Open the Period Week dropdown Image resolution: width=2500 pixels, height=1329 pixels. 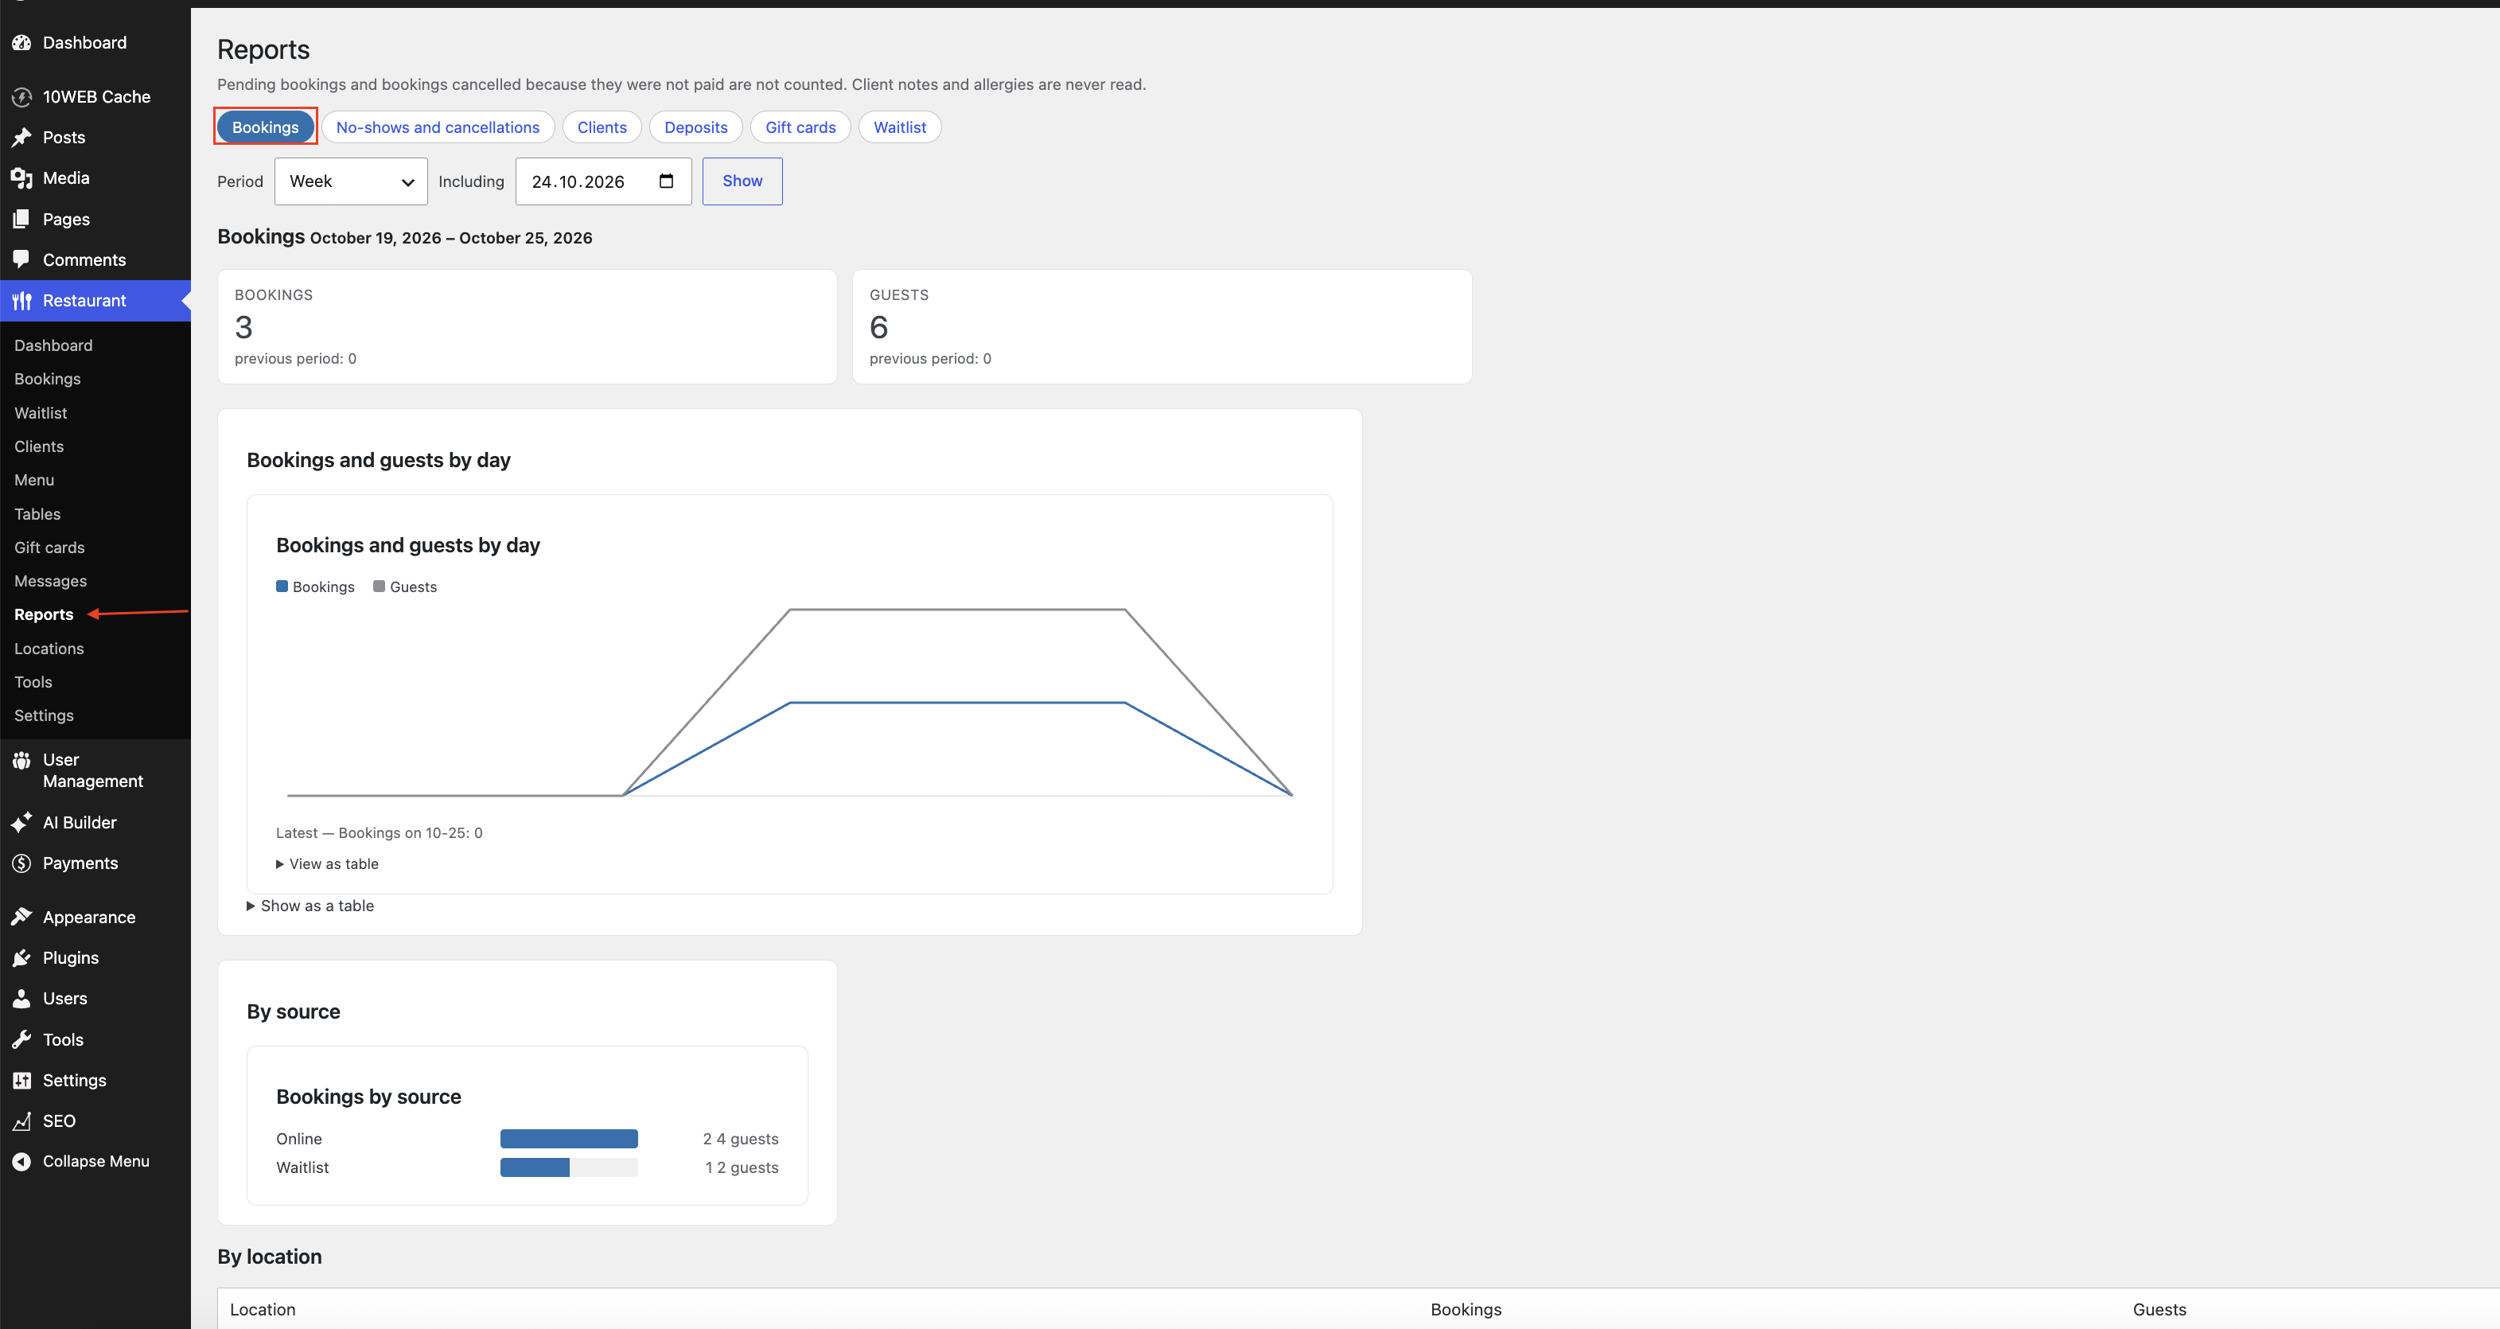(352, 181)
